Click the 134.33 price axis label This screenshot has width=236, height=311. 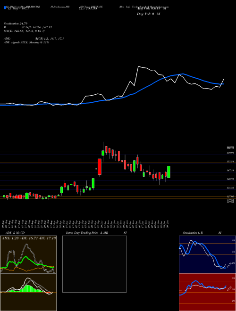230,188
